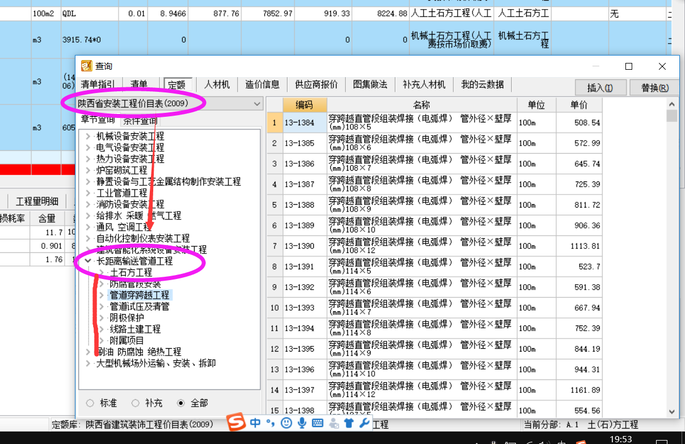
Task: Switch to the 条件查询 tab
Action: tap(141, 120)
